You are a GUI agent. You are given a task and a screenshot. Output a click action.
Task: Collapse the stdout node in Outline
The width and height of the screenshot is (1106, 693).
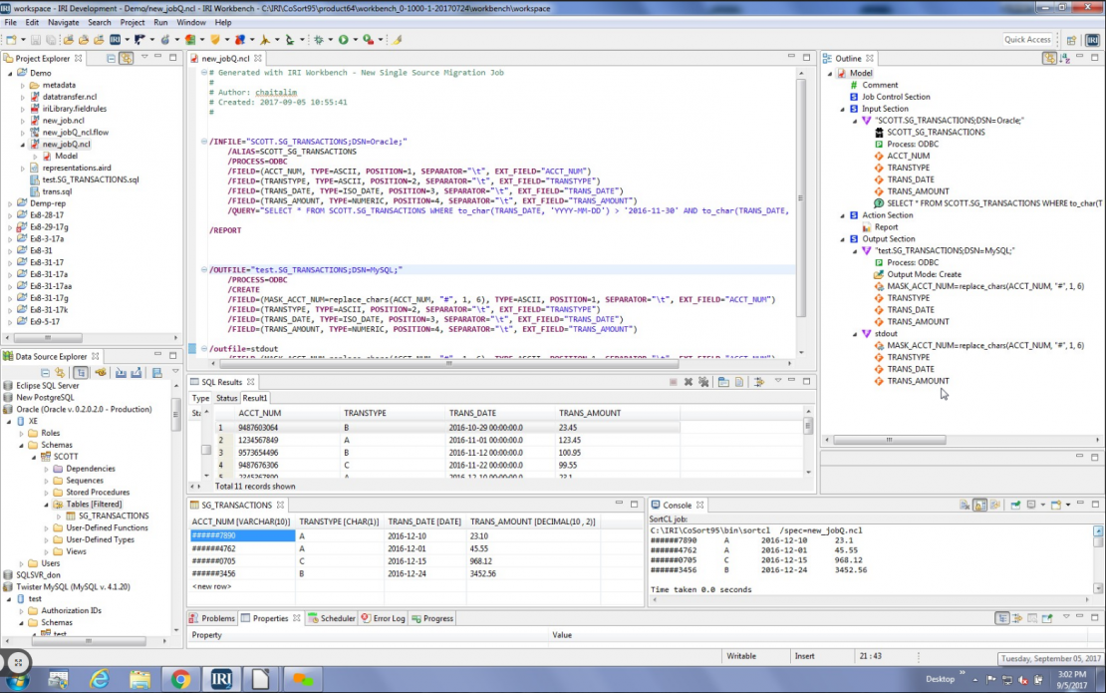[x=855, y=334]
